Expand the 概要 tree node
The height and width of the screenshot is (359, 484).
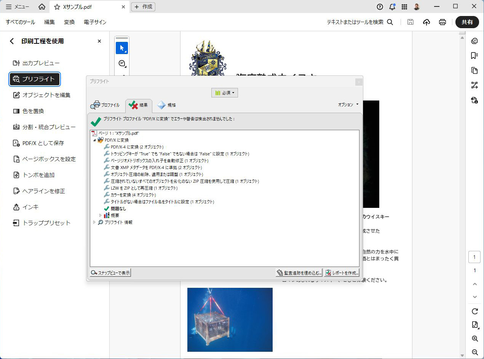coord(100,215)
